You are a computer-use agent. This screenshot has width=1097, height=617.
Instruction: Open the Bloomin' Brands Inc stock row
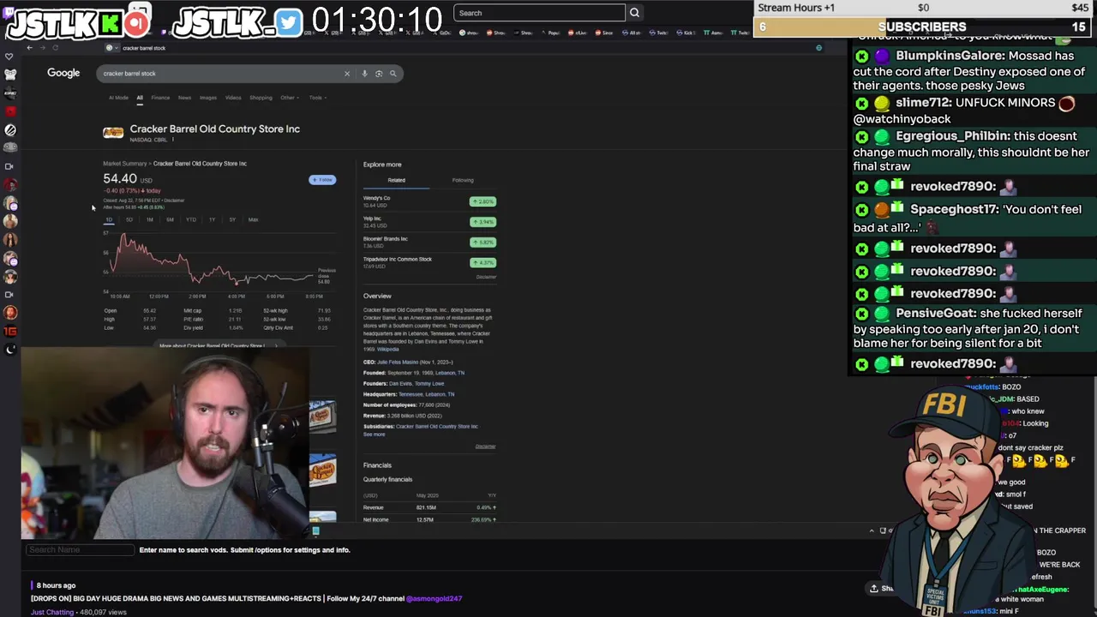[429, 243]
